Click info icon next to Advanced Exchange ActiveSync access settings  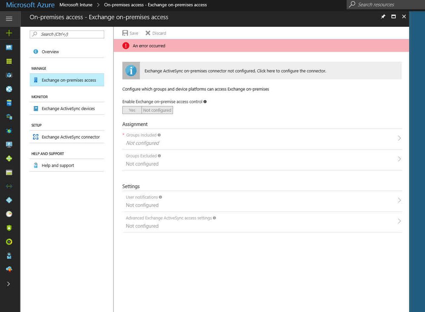coord(214,218)
